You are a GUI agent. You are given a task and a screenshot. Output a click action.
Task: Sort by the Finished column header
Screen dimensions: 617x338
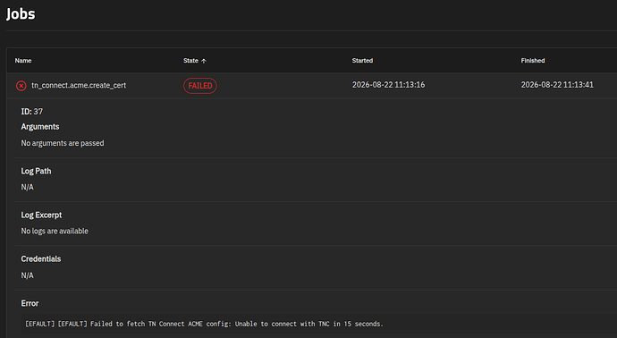(x=533, y=61)
